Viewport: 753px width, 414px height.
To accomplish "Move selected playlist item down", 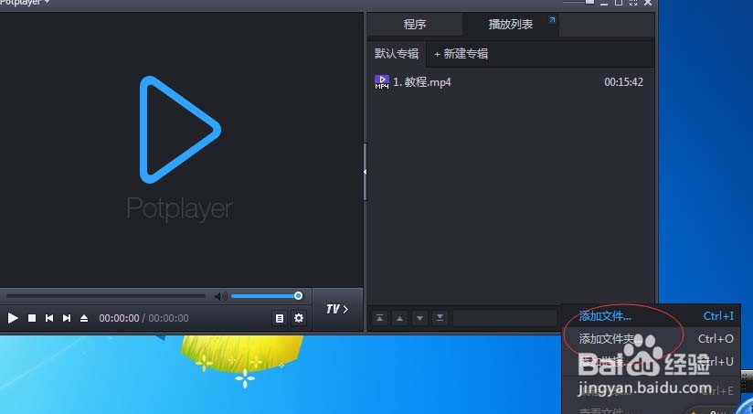I will tap(419, 318).
